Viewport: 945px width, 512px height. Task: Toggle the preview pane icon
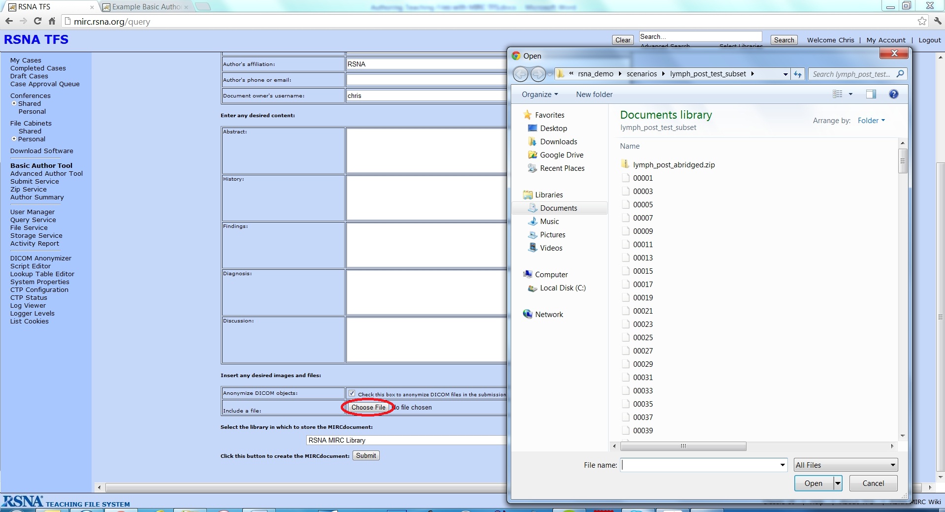871,94
